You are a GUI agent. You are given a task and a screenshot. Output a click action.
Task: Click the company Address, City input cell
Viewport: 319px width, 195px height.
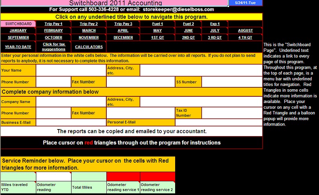click(201, 102)
